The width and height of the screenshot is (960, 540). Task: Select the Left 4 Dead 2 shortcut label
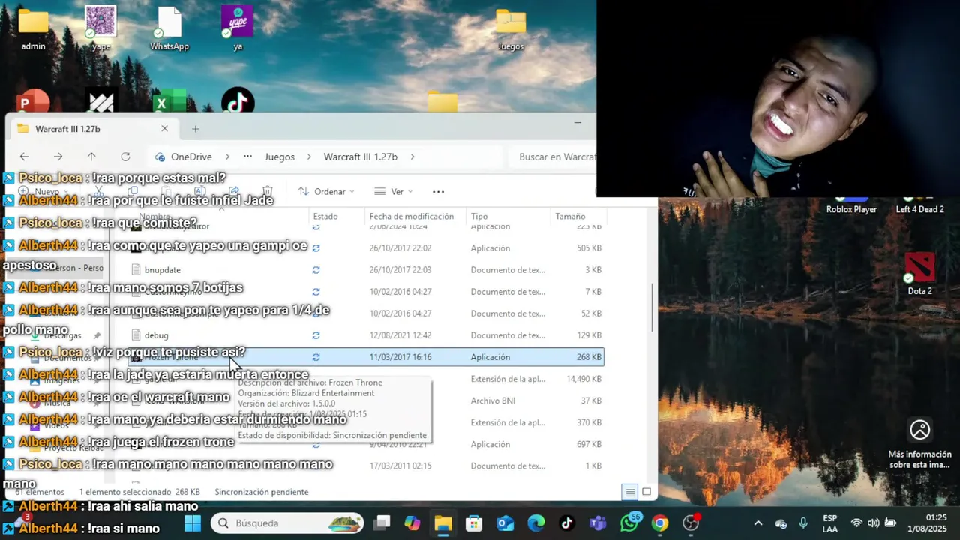coord(919,209)
